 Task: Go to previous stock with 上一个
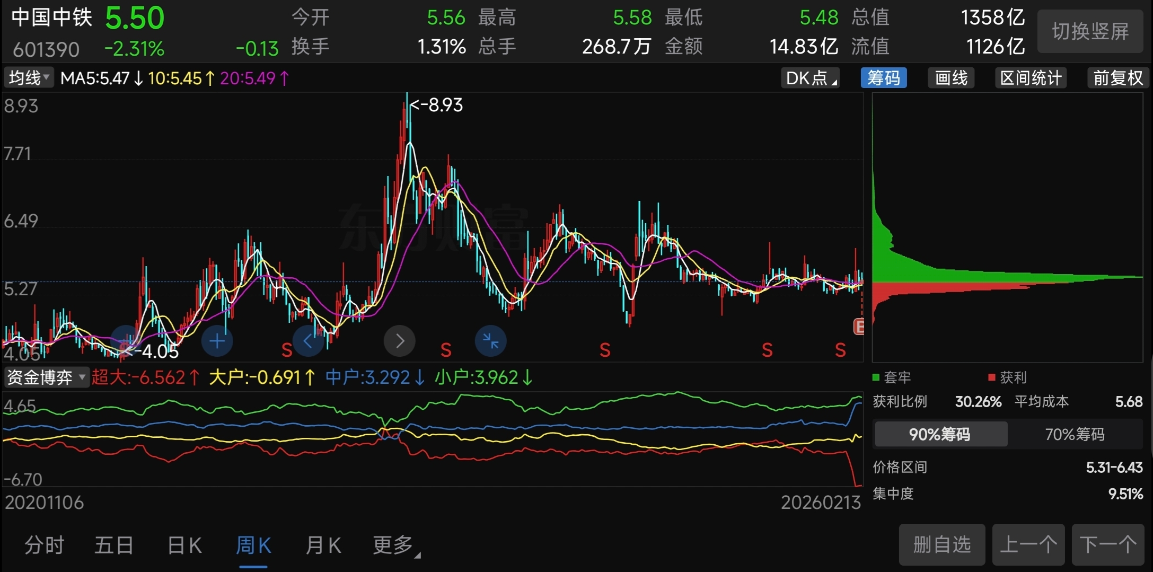pyautogui.click(x=1028, y=544)
